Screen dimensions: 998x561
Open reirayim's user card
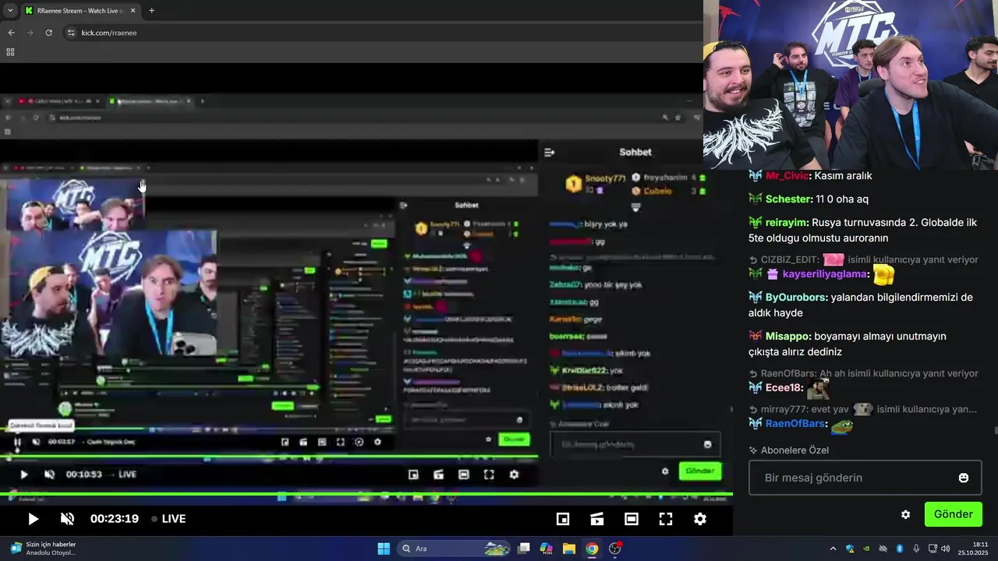pyautogui.click(x=787, y=223)
